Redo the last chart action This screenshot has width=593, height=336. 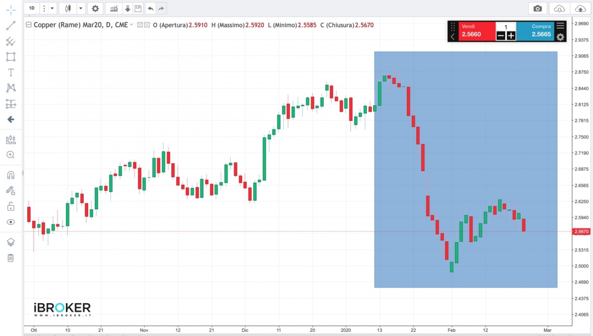[x=161, y=8]
